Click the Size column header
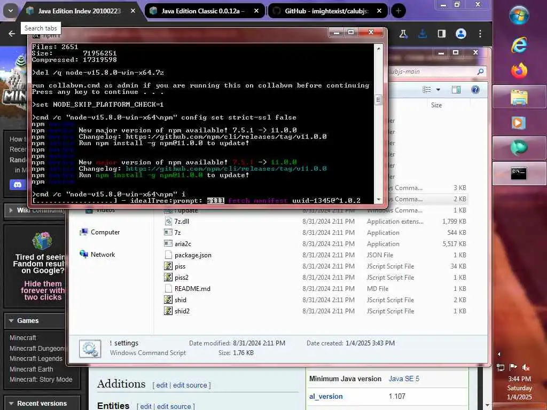 [x=436, y=105]
